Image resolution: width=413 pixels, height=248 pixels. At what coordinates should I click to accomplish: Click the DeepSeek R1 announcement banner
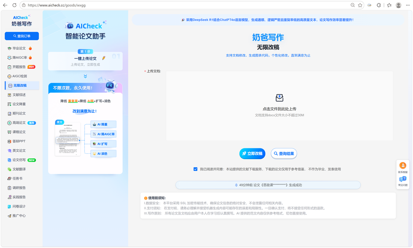[x=268, y=20]
